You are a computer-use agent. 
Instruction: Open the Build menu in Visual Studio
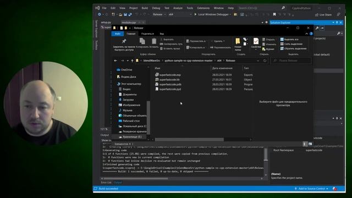[145, 8]
